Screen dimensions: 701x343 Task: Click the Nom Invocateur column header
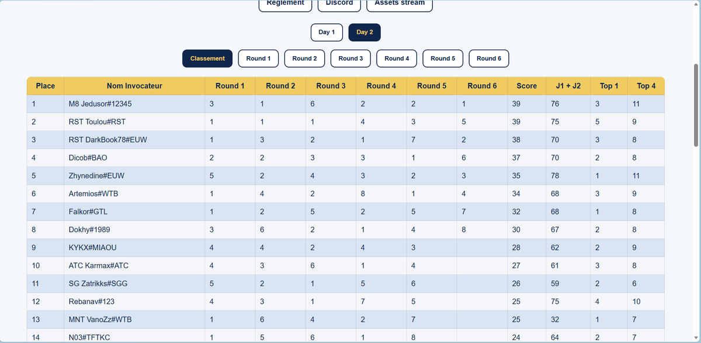tap(134, 86)
